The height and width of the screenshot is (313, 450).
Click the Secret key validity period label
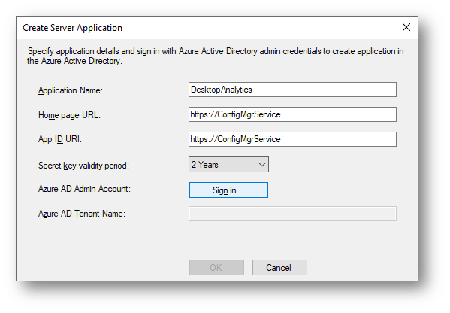click(83, 166)
